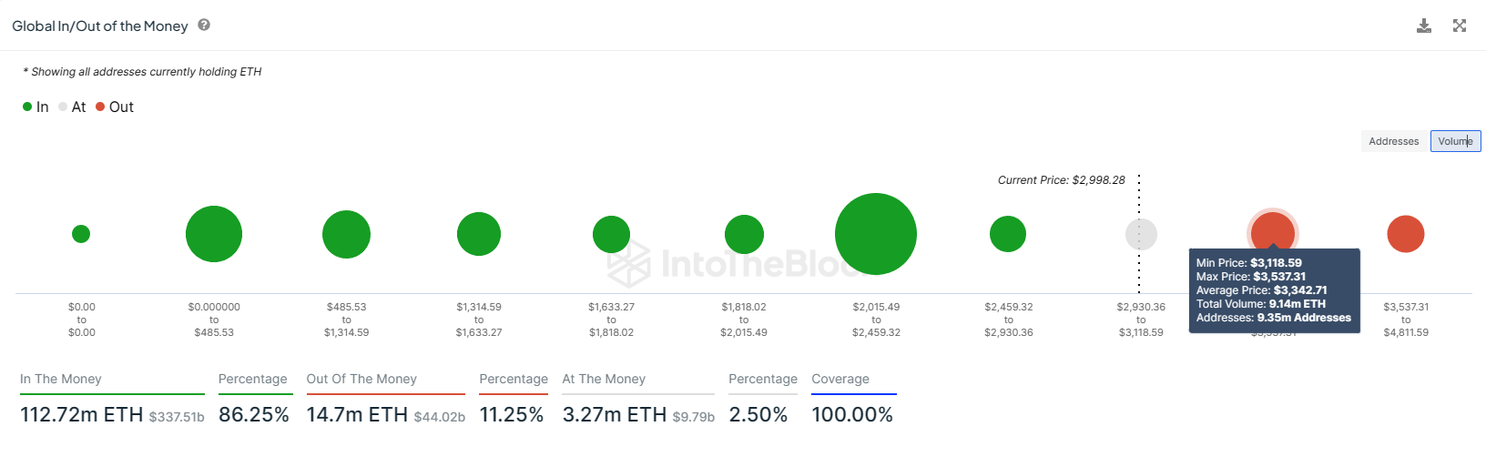Viewport: 1486px width, 457px height.
Task: Click the gray at-the-money bubble
Action: 1141,234
